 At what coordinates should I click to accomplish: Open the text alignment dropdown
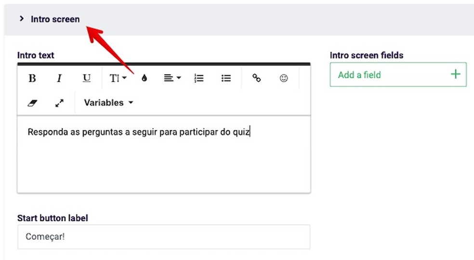click(x=172, y=78)
